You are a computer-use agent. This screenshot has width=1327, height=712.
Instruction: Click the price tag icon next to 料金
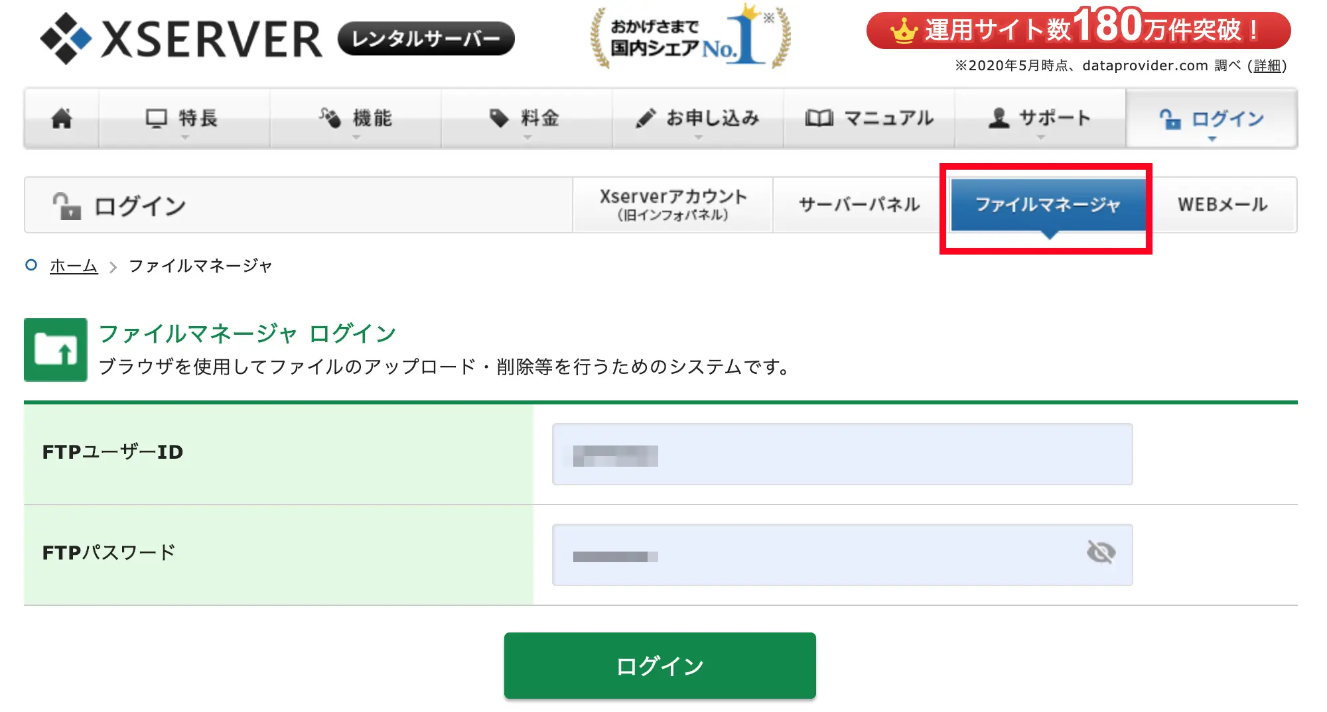[x=498, y=119]
